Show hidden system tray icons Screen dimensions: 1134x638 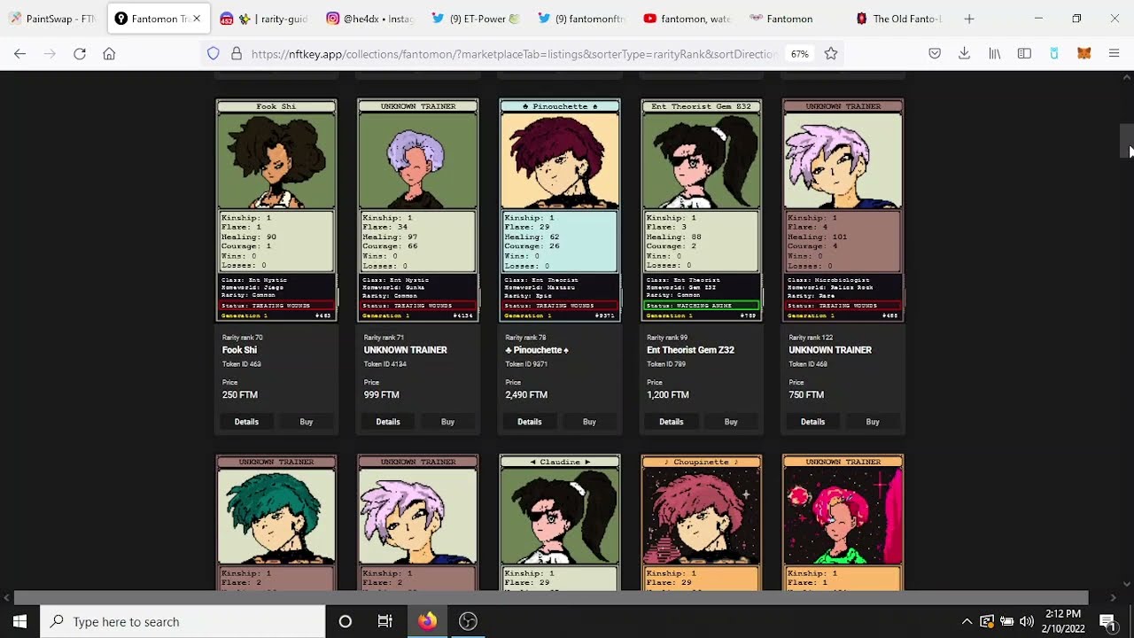point(967,621)
